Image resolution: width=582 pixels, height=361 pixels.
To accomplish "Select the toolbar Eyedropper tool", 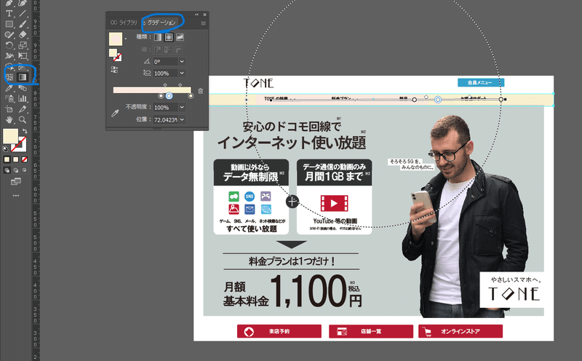I will click(x=9, y=88).
